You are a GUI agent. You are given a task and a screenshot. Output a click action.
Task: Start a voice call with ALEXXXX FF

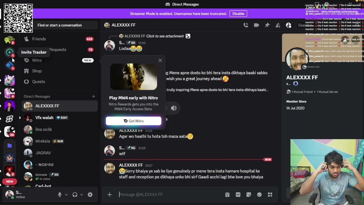[246, 25]
